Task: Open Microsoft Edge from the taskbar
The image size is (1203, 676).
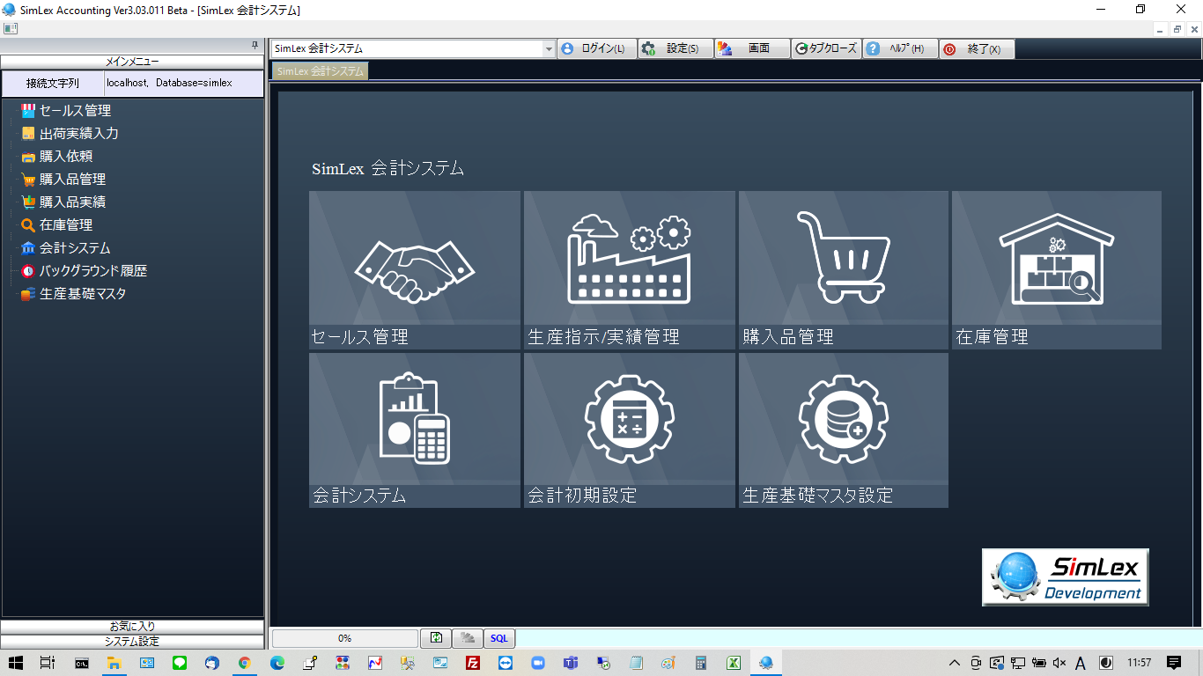Action: [277, 663]
